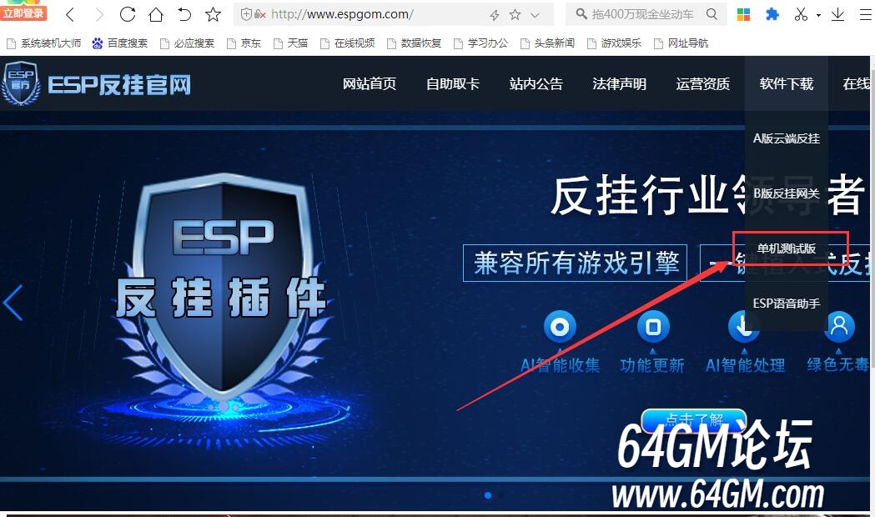The width and height of the screenshot is (875, 517).
Task: Go to the browser home page icon
Action: point(156,14)
